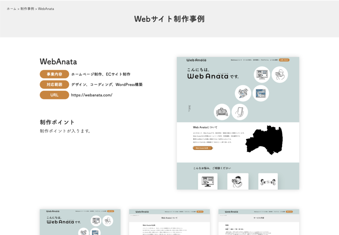Click the Webサイト制作事例 page heading
This screenshot has width=339, height=235.
click(x=169, y=19)
